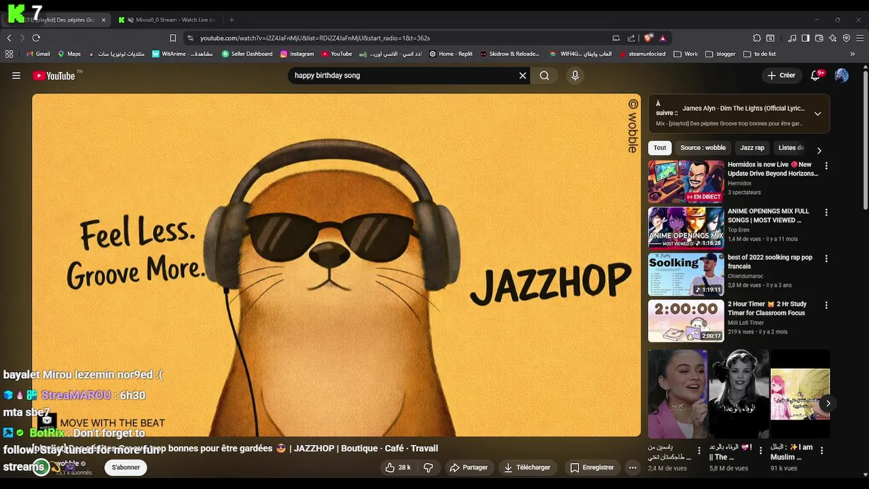Open YouTube bookmark
Screen dimensions: 869x489
(337, 54)
